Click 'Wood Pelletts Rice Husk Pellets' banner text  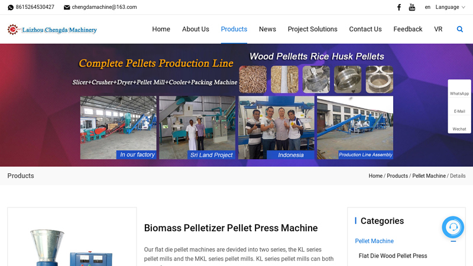pyautogui.click(x=316, y=56)
